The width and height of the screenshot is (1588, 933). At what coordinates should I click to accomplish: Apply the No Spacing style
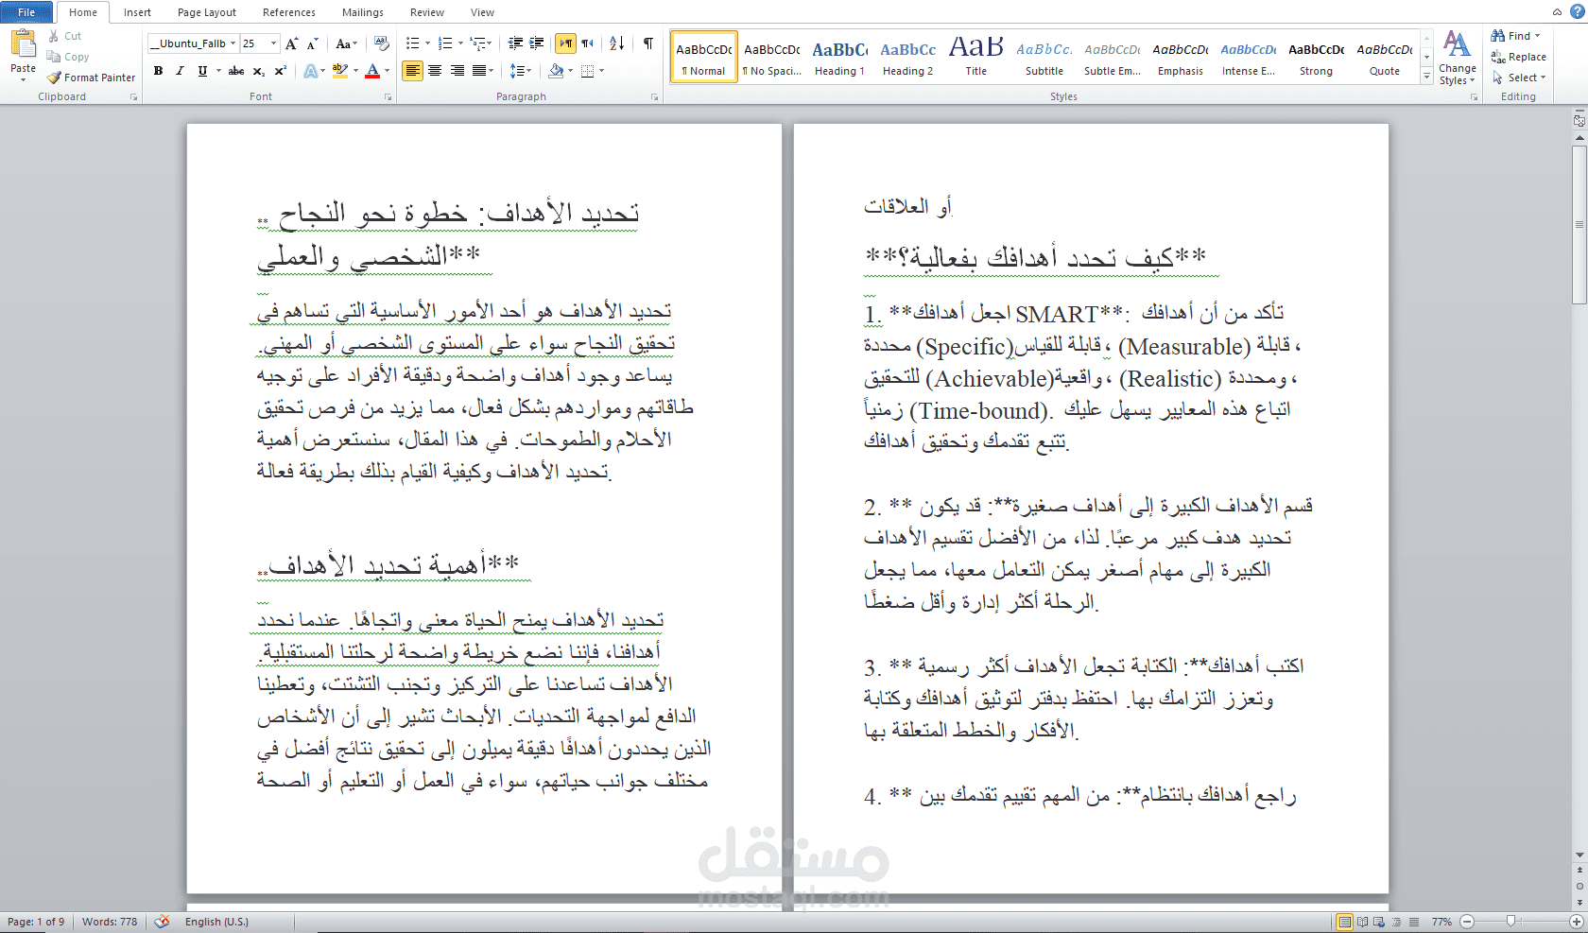(771, 58)
